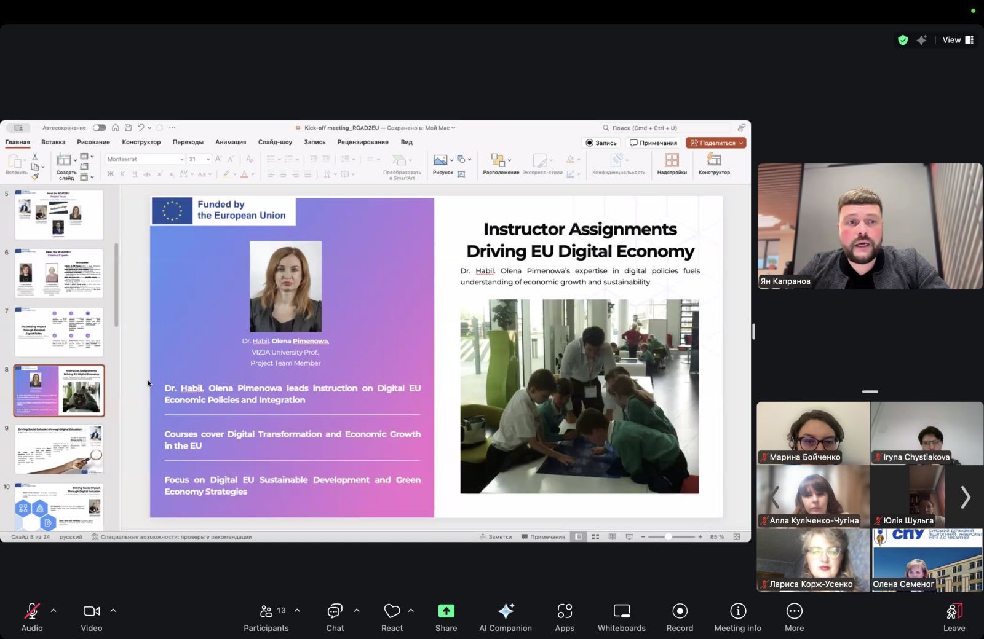
Task: Turn on camera with Video button
Action: [91, 617]
